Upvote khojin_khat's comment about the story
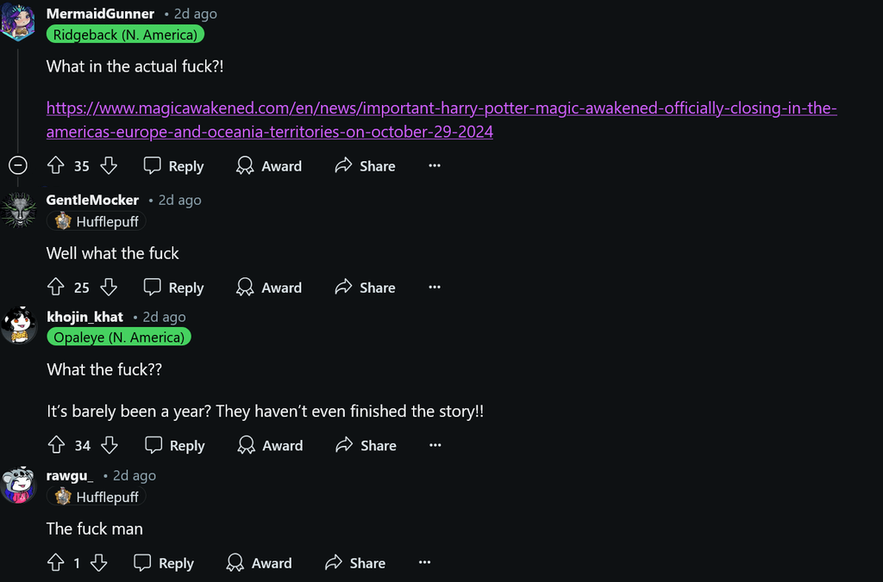 pyautogui.click(x=56, y=445)
